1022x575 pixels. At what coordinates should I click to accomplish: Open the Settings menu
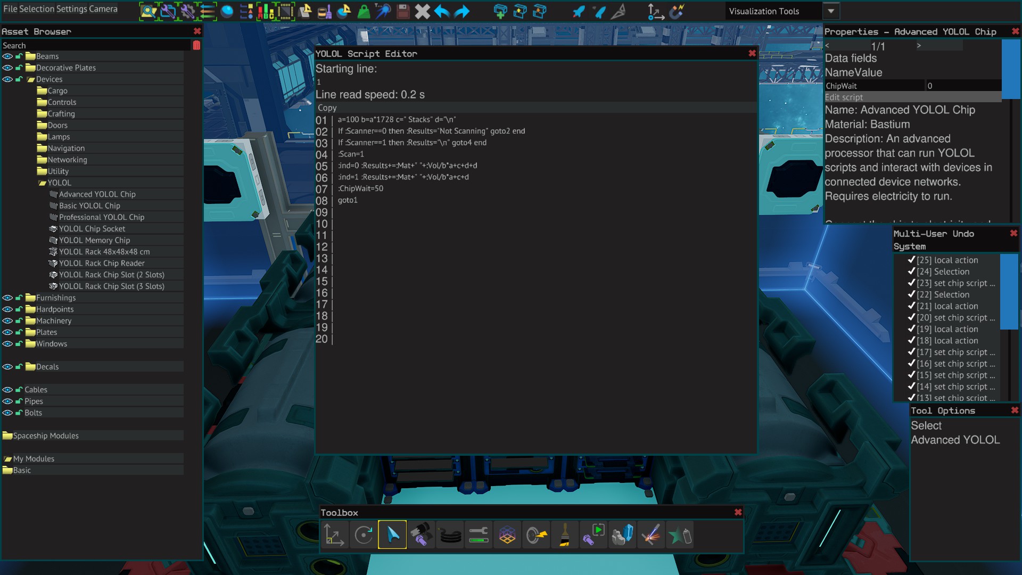point(72,9)
